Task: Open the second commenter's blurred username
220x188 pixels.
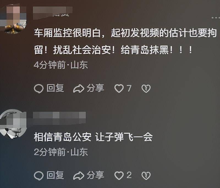Action: [x=59, y=118]
